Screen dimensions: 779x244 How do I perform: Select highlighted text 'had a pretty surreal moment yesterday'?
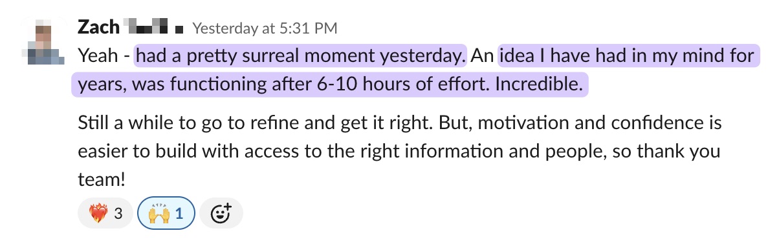(300, 56)
